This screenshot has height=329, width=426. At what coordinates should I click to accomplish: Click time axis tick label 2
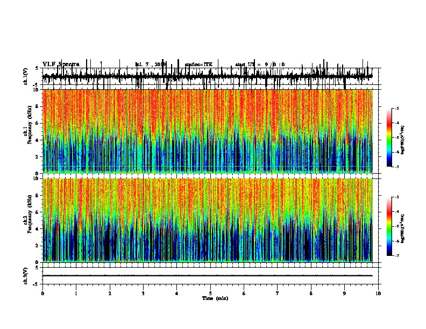110,294
